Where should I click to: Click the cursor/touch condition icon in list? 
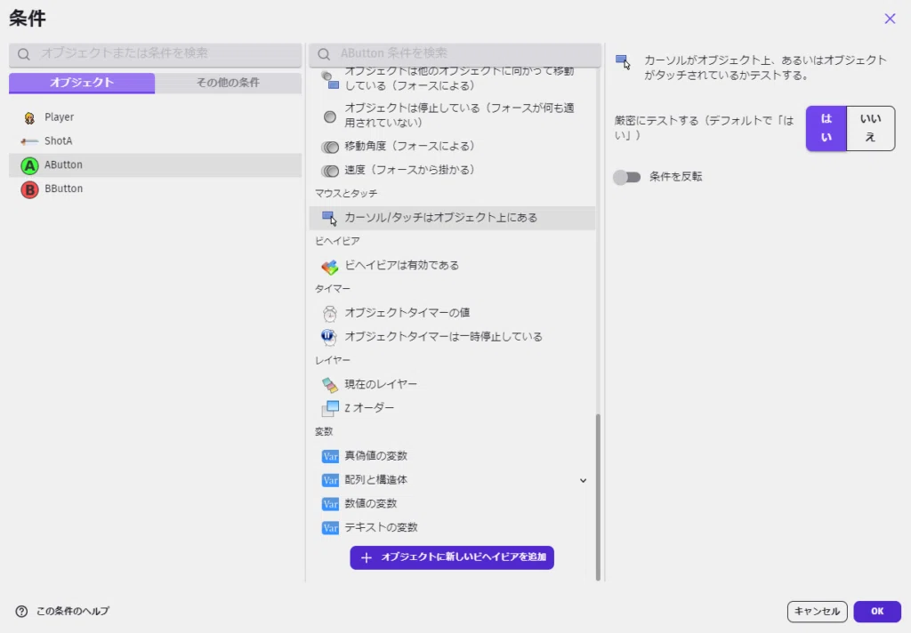coord(329,219)
